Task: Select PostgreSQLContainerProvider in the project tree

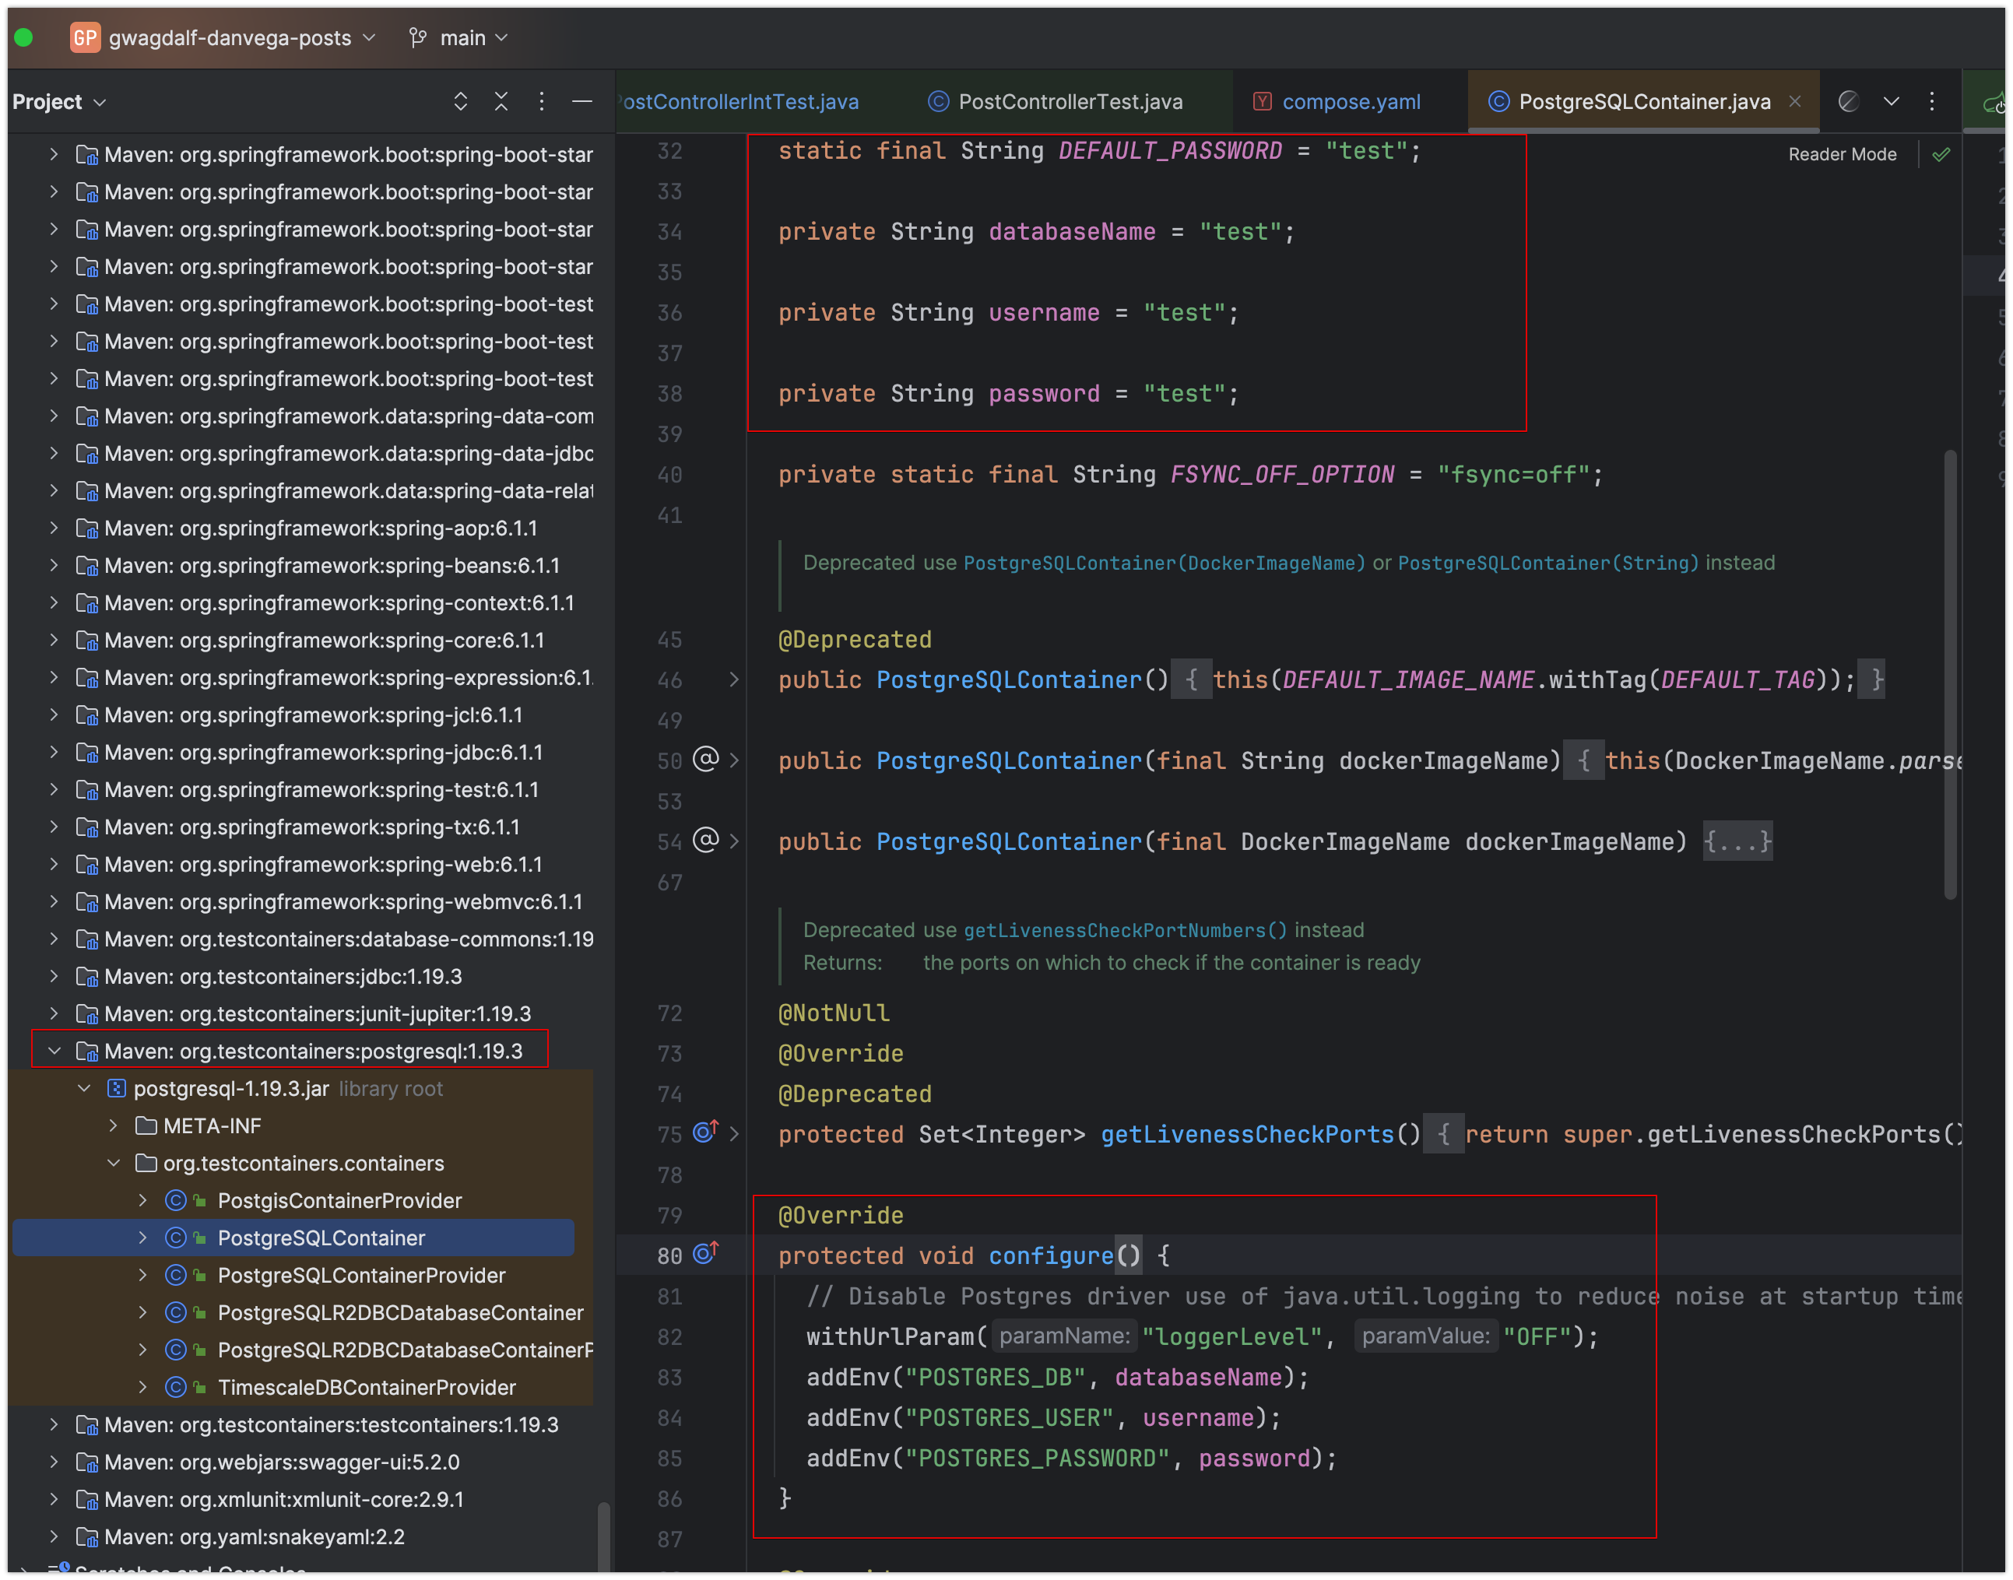Action: click(x=360, y=1276)
